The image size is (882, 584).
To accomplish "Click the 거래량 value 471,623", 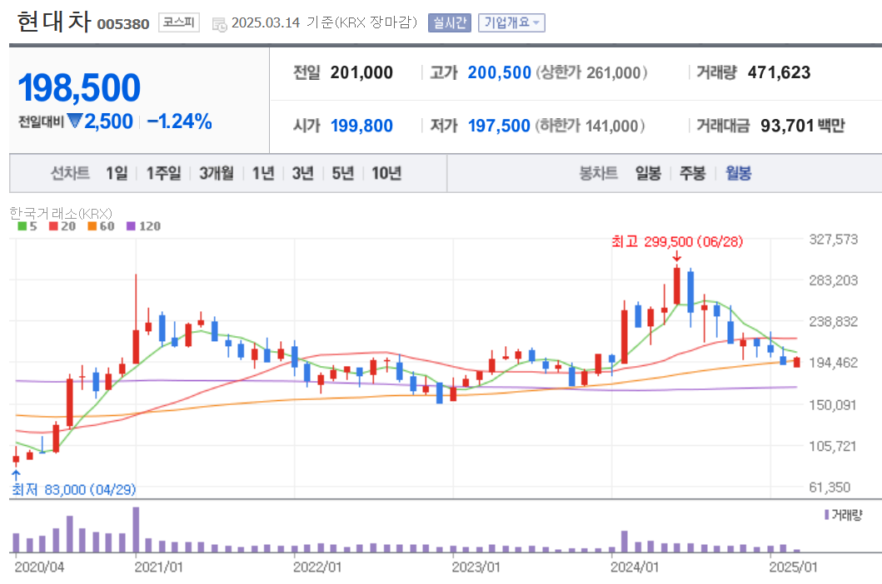I will [779, 72].
